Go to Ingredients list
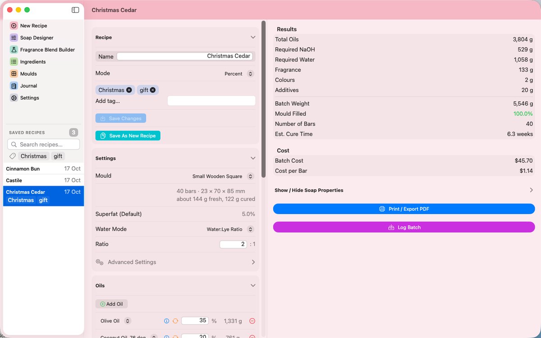Image resolution: width=541 pixels, height=338 pixels. pyautogui.click(x=28, y=62)
